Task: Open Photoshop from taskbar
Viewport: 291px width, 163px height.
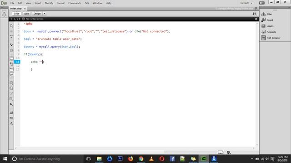Action: click(x=120, y=159)
